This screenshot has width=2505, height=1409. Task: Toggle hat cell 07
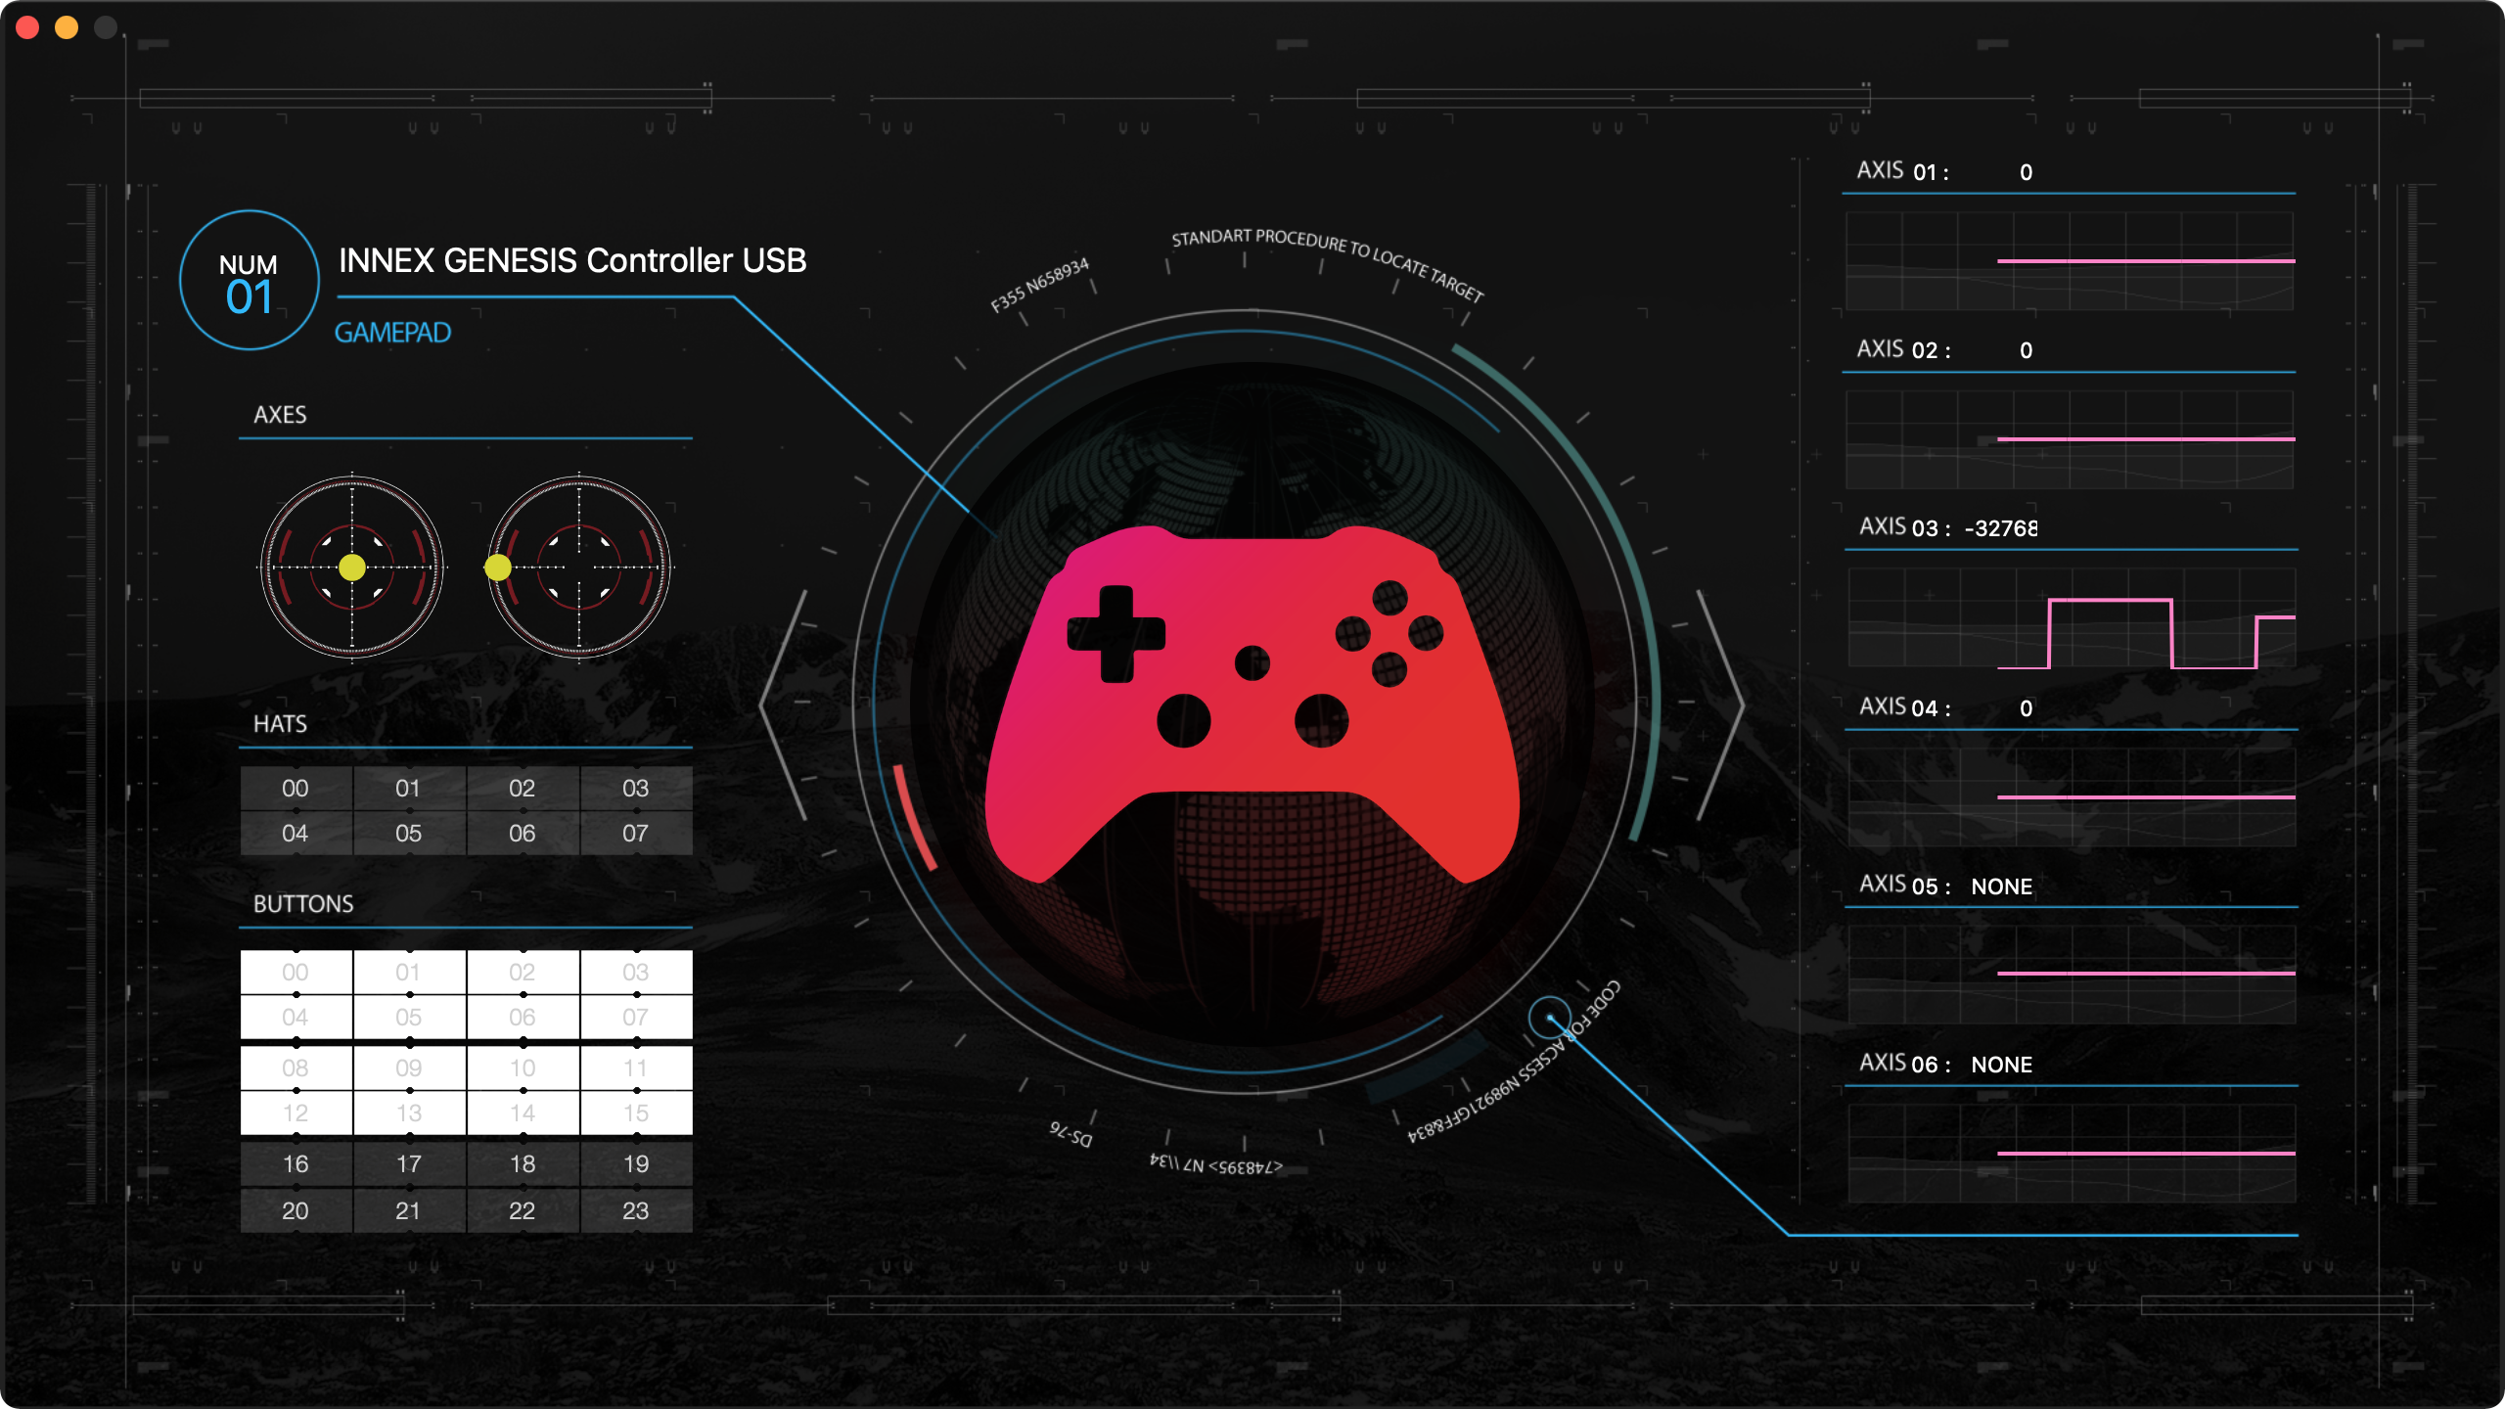(636, 833)
